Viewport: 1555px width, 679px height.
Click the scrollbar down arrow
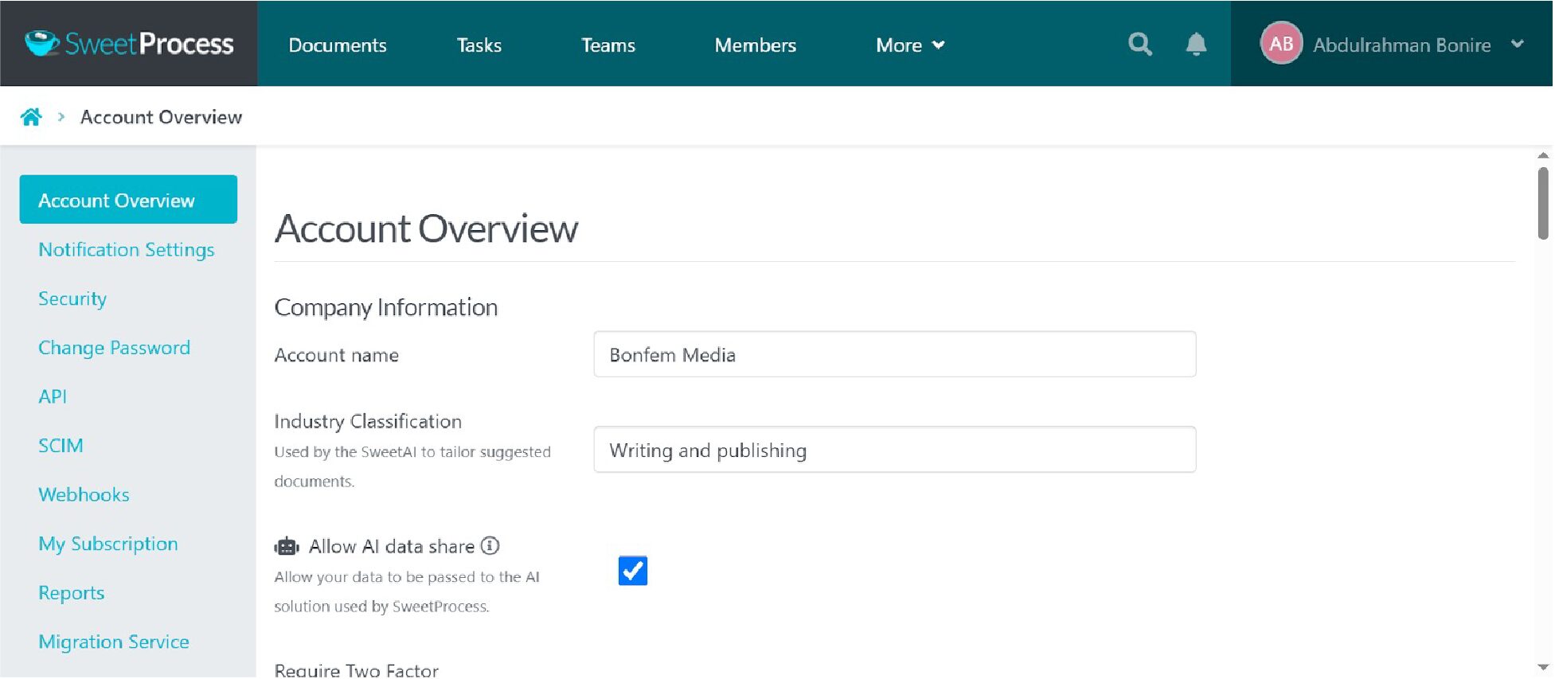[x=1543, y=667]
